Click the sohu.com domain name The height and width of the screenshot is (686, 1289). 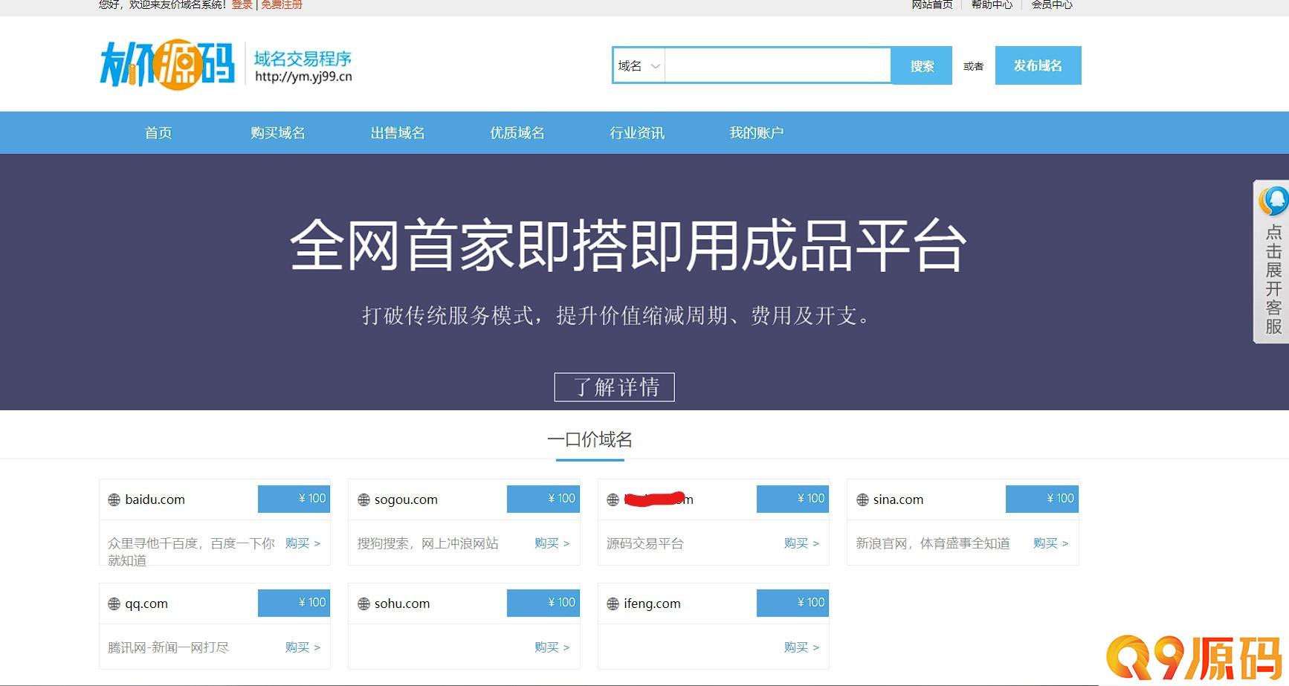tap(402, 604)
